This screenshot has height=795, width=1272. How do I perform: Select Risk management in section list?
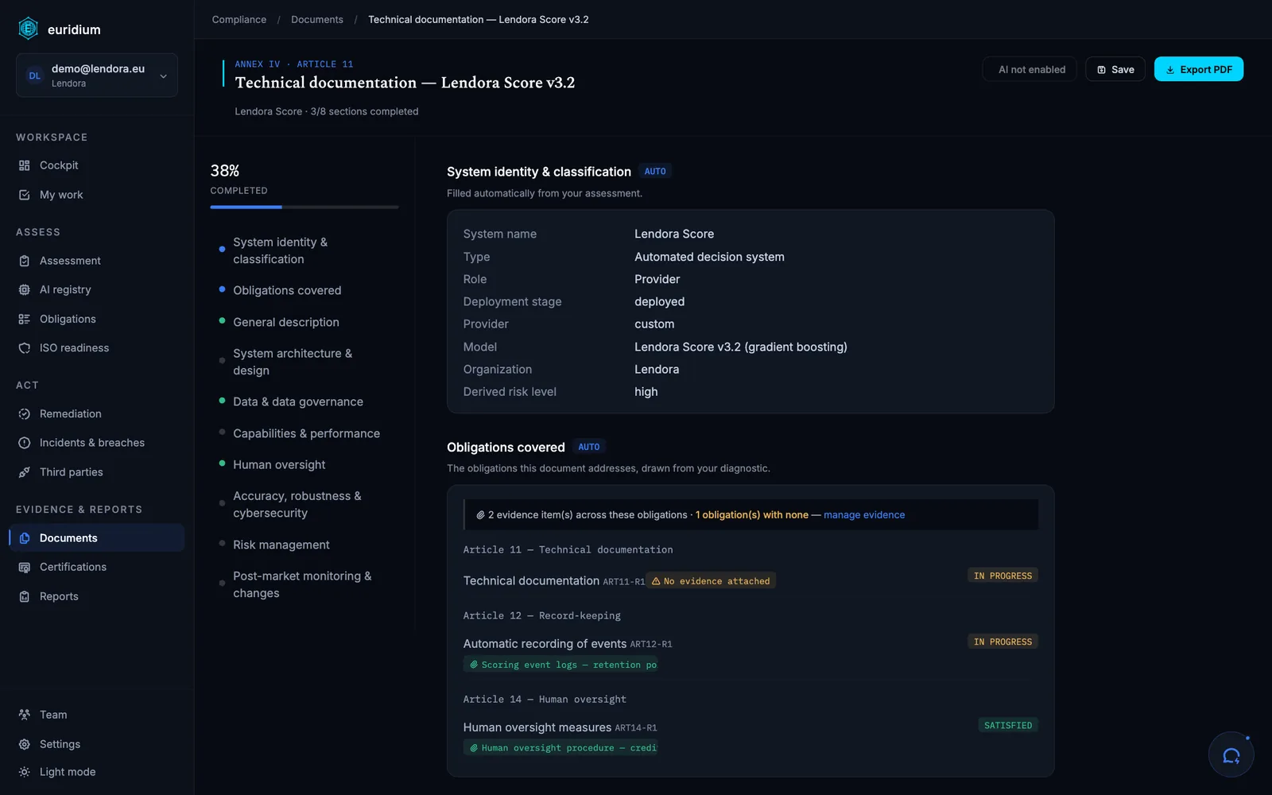[x=281, y=545]
